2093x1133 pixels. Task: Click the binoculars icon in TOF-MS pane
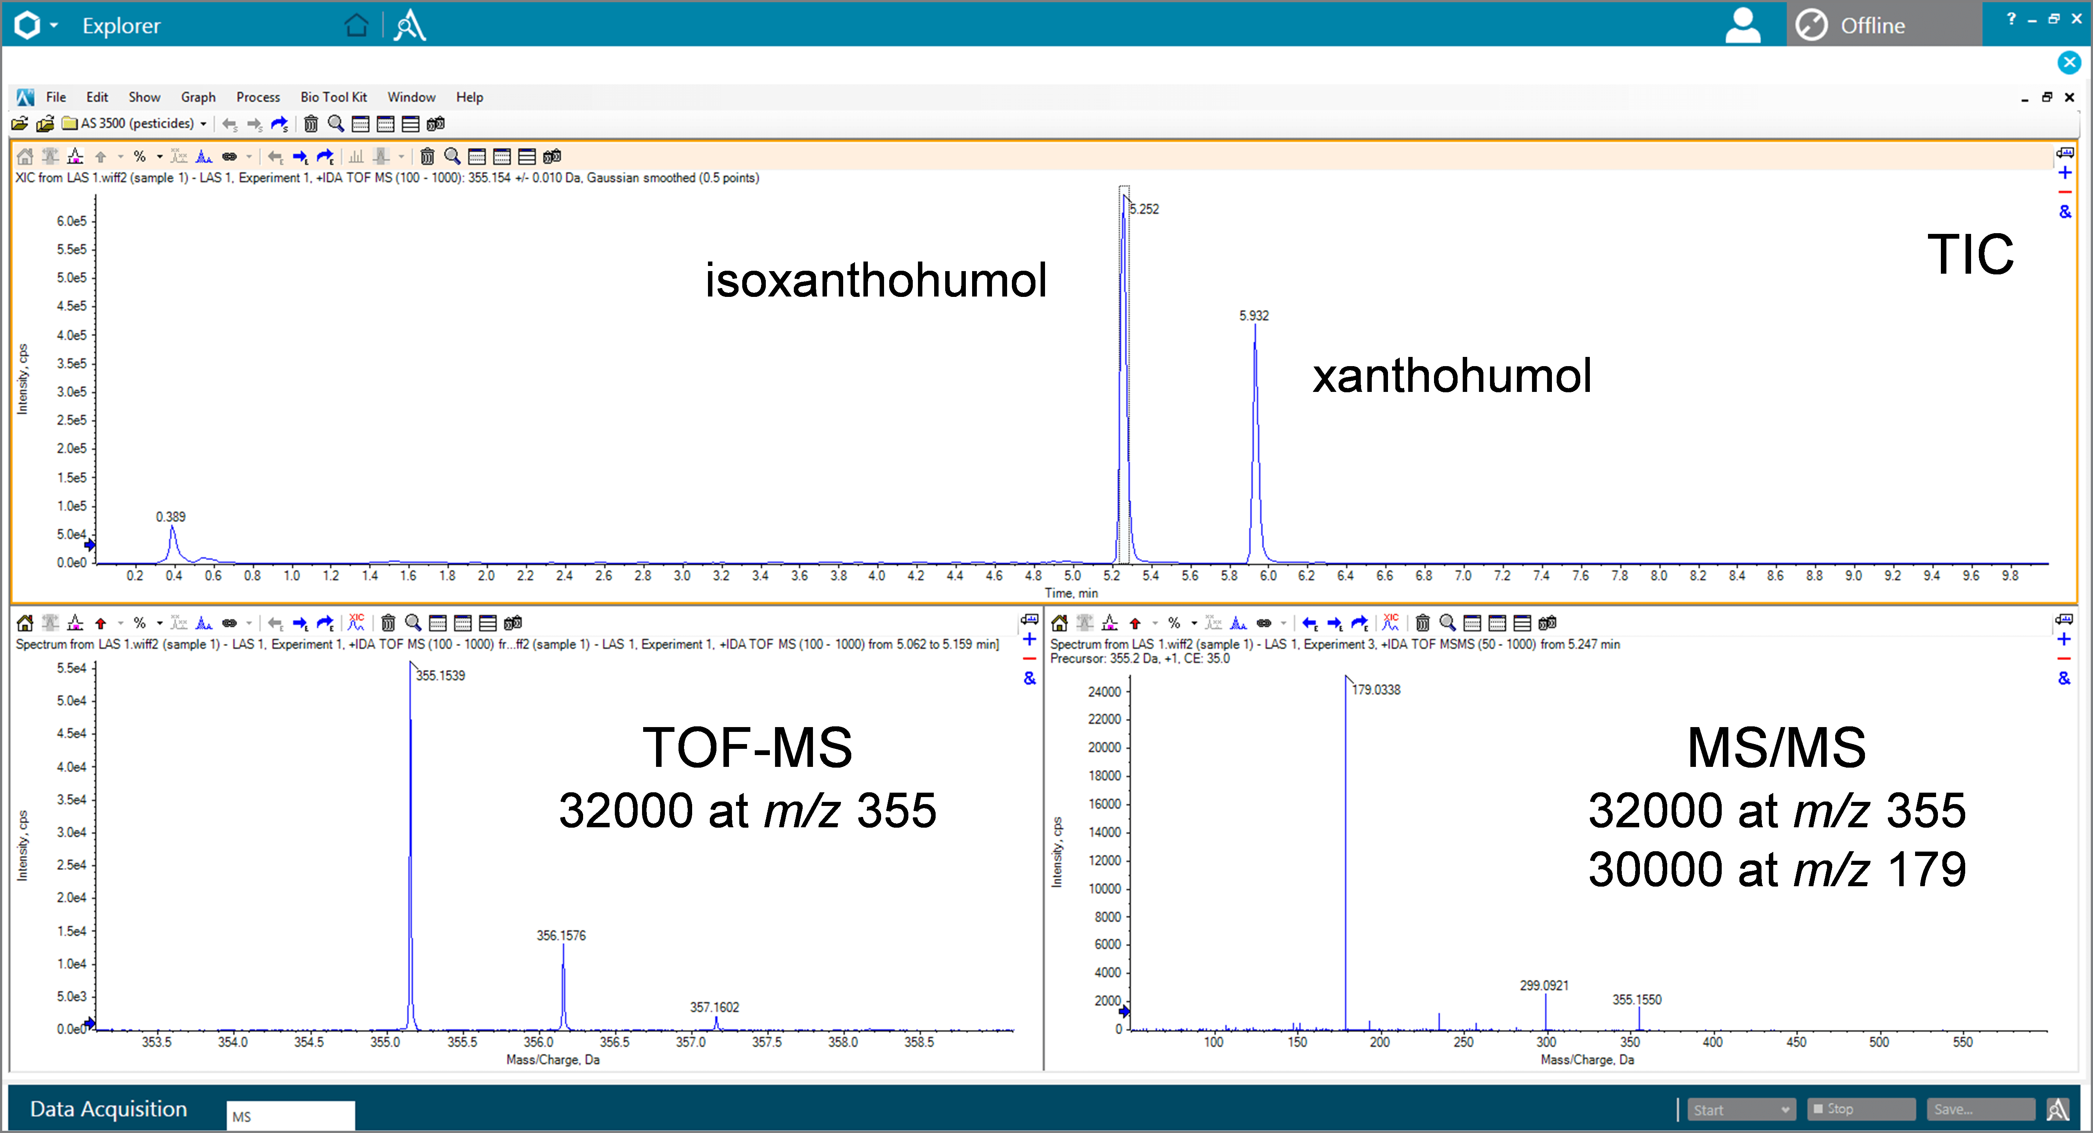[513, 623]
